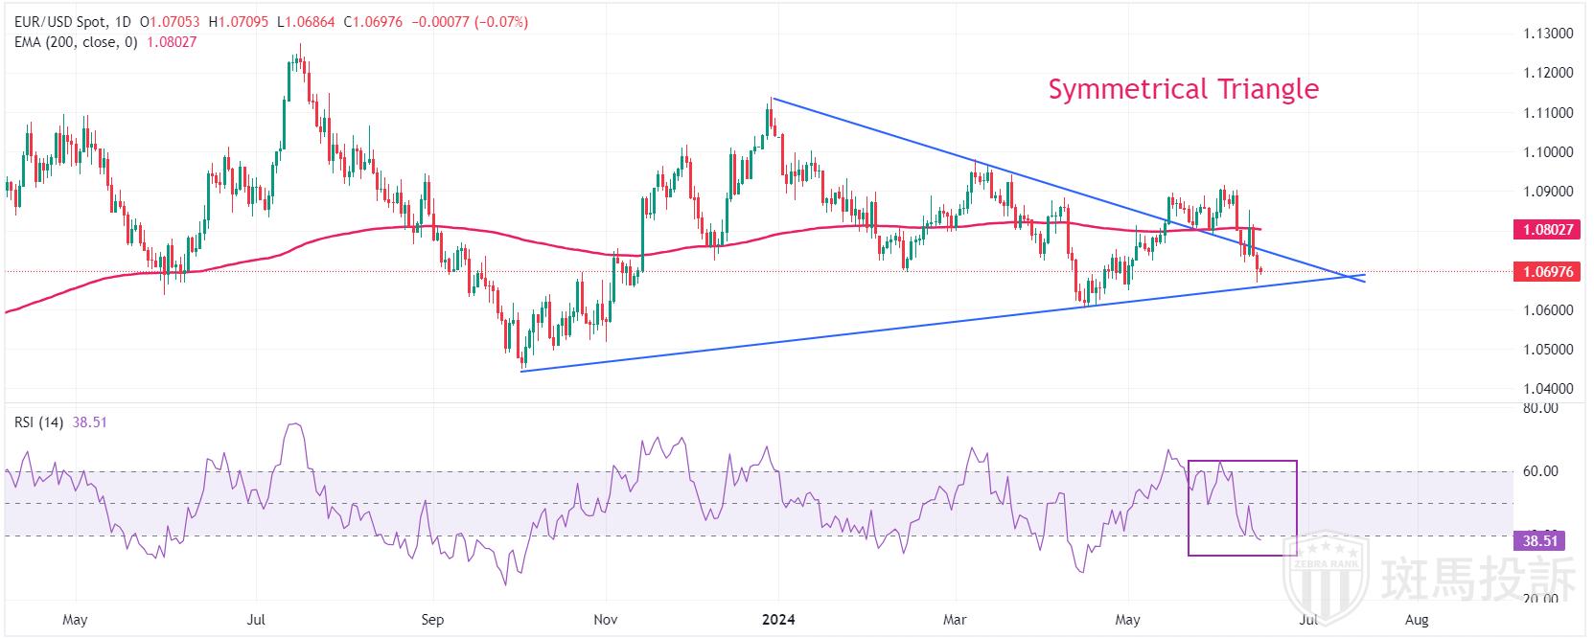The image size is (1594, 638).
Task: Click the Nov label on time axis
Action: pos(606,620)
